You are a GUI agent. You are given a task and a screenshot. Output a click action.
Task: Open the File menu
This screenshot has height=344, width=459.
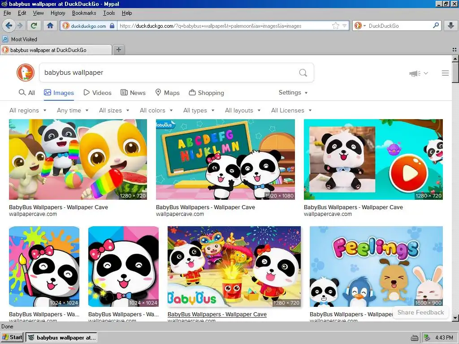click(x=7, y=13)
